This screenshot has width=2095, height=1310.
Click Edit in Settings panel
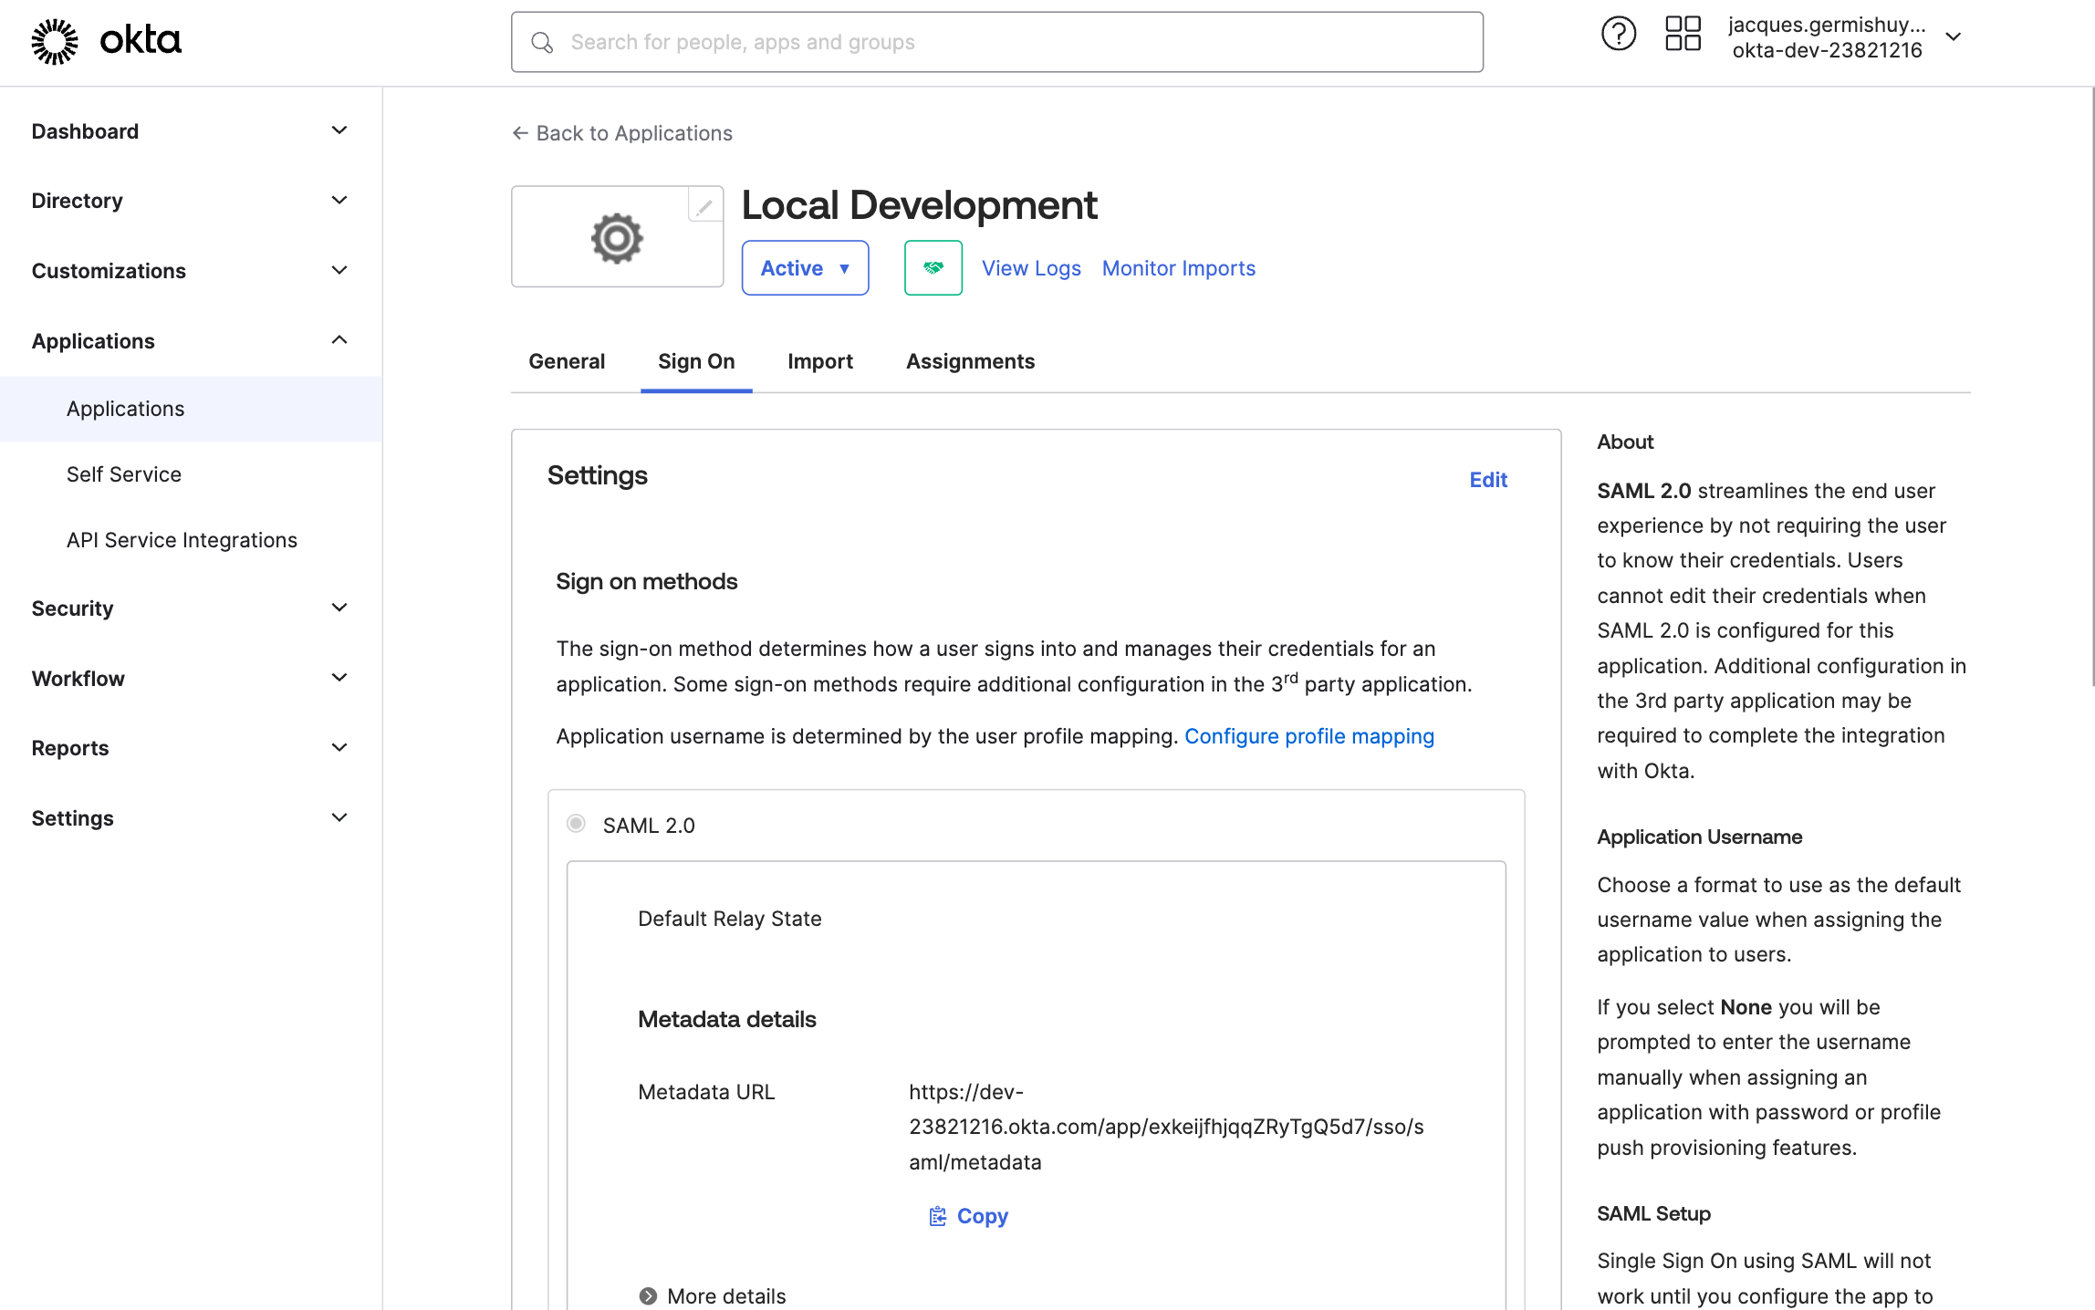click(1487, 480)
